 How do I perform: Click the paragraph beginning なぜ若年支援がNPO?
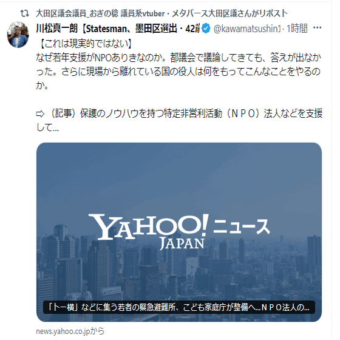(x=178, y=72)
